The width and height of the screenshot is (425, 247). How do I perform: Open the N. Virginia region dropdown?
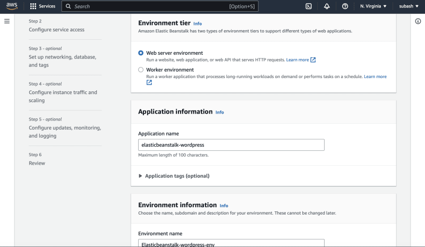(x=373, y=6)
